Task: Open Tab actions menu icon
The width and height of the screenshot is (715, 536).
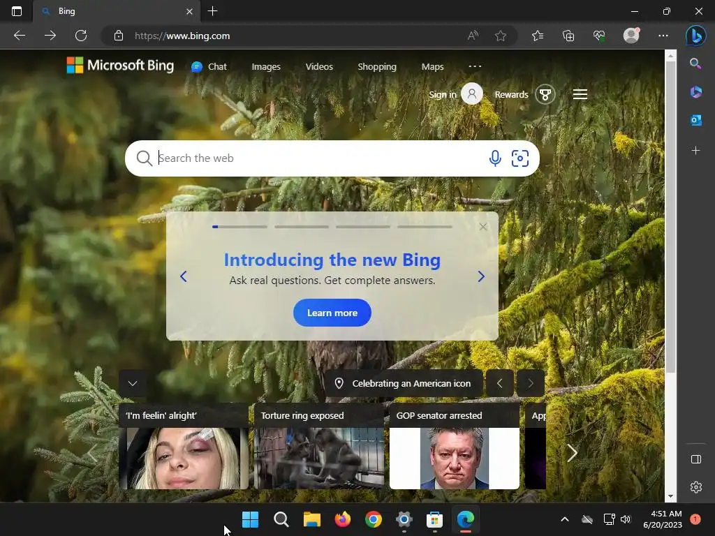Action: pyautogui.click(x=17, y=11)
